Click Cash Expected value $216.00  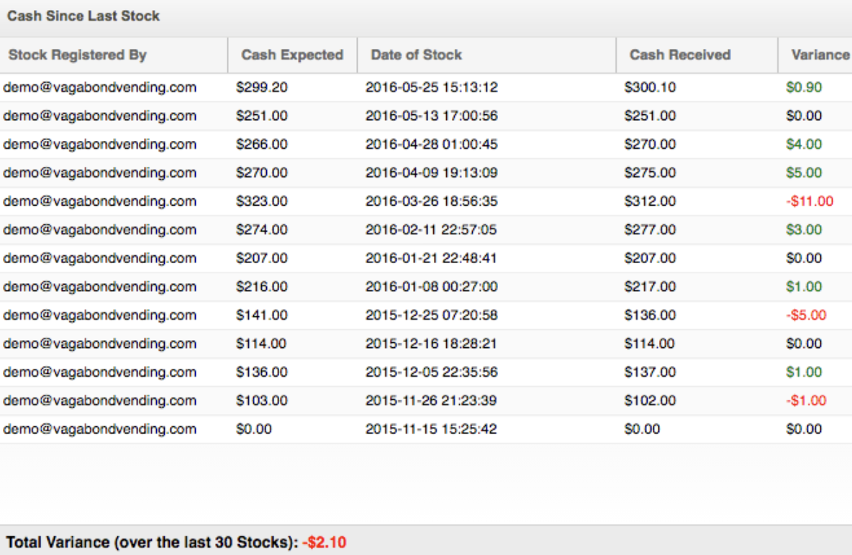tap(261, 287)
